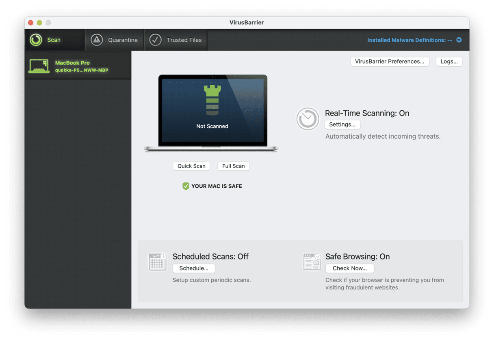Open Quarantine via its warning icon
The image size is (494, 341).
click(97, 40)
